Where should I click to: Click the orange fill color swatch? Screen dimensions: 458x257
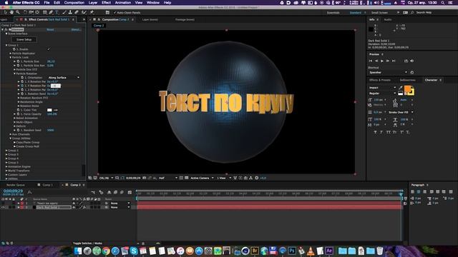click(x=407, y=89)
